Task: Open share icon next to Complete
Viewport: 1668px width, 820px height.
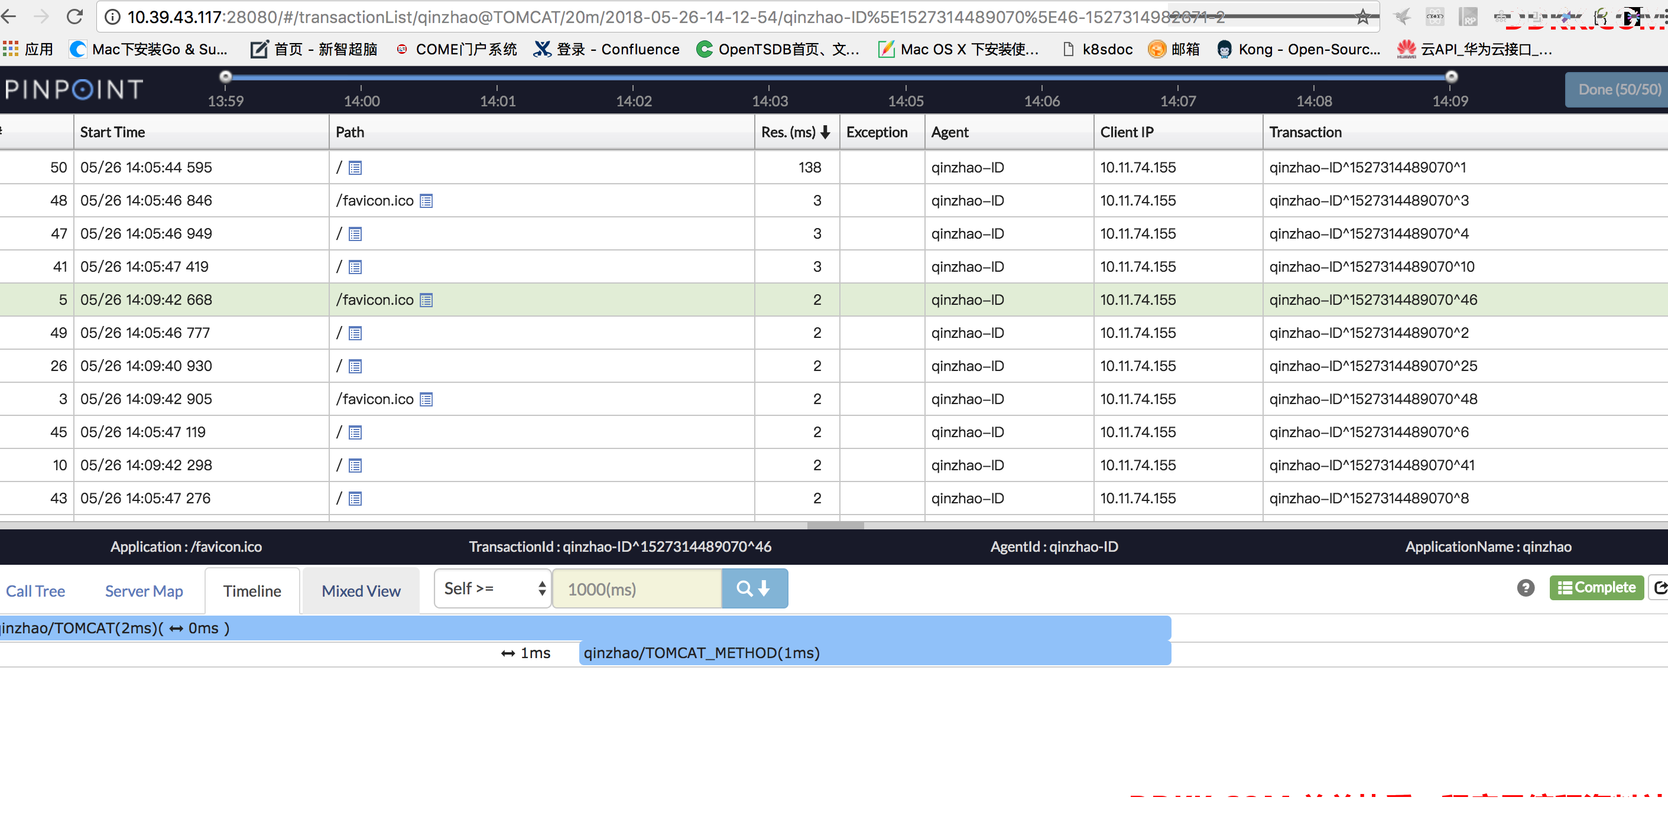Action: (x=1659, y=588)
